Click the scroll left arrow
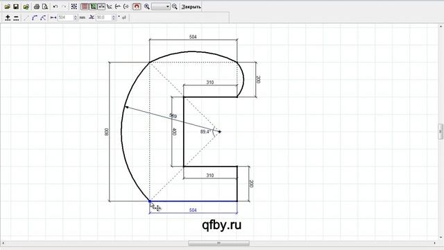The image size is (444, 250). point(3,243)
